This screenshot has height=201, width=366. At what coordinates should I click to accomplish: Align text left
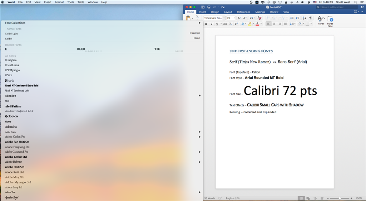(268, 24)
